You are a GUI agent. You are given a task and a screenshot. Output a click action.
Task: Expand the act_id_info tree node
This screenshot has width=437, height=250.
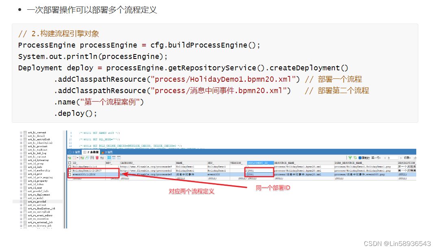click(x=21, y=167)
